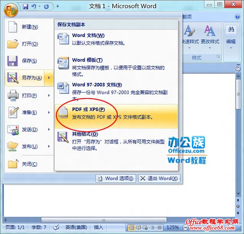The height and width of the screenshot is (234, 244).
Task: Click the printer icon in menu
Action: (x=13, y=95)
